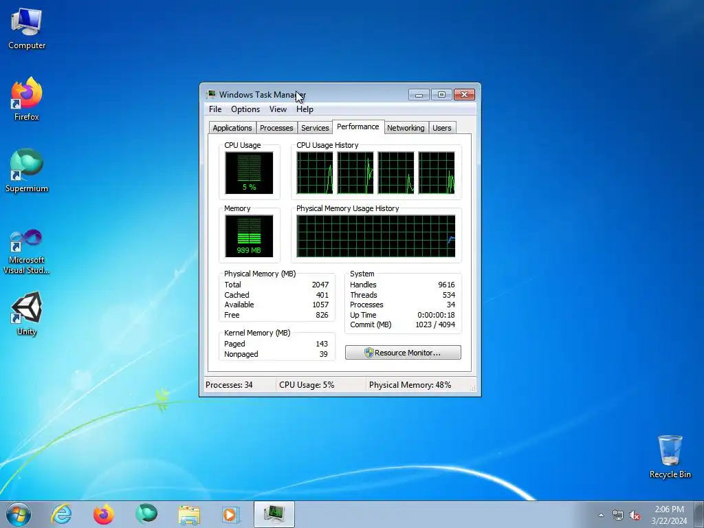The height and width of the screenshot is (528, 704).
Task: Click the Available value 1057
Action: pyautogui.click(x=320, y=305)
